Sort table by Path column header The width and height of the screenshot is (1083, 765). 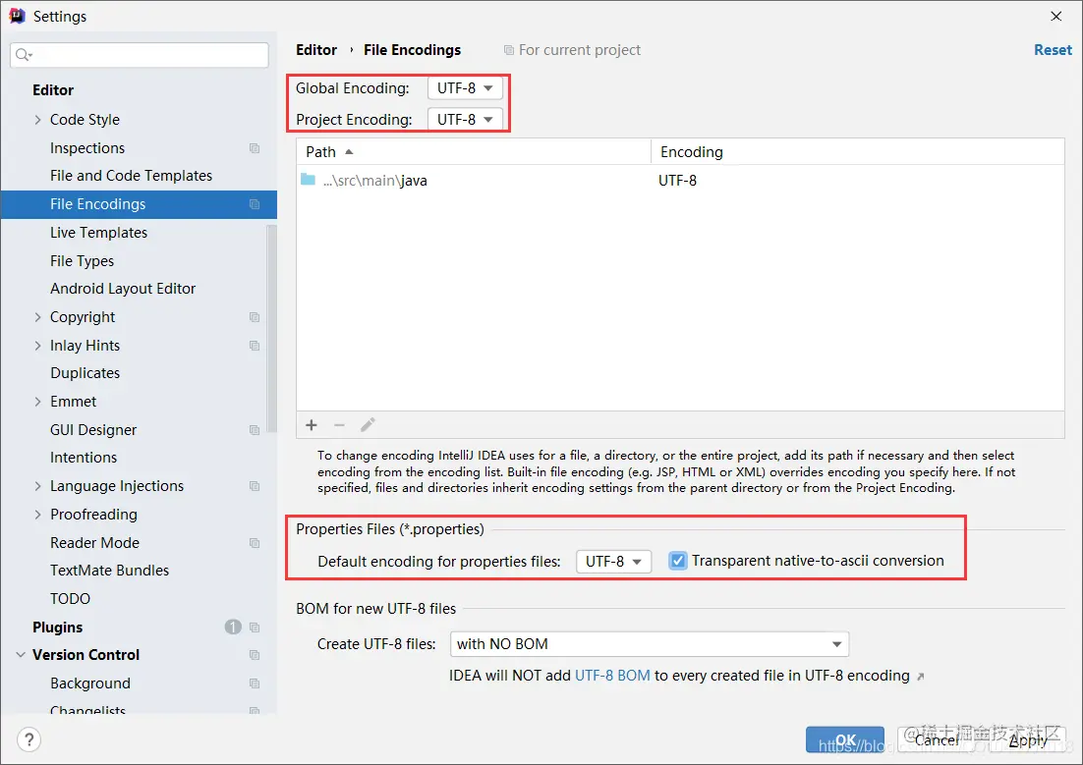(474, 151)
